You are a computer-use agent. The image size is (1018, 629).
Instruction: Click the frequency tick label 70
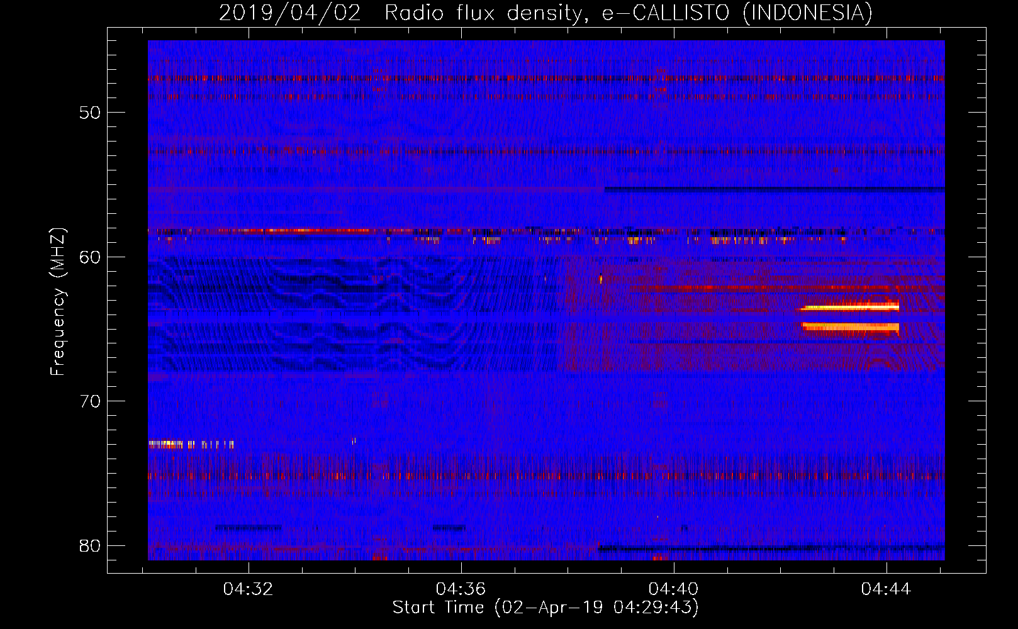coord(90,401)
